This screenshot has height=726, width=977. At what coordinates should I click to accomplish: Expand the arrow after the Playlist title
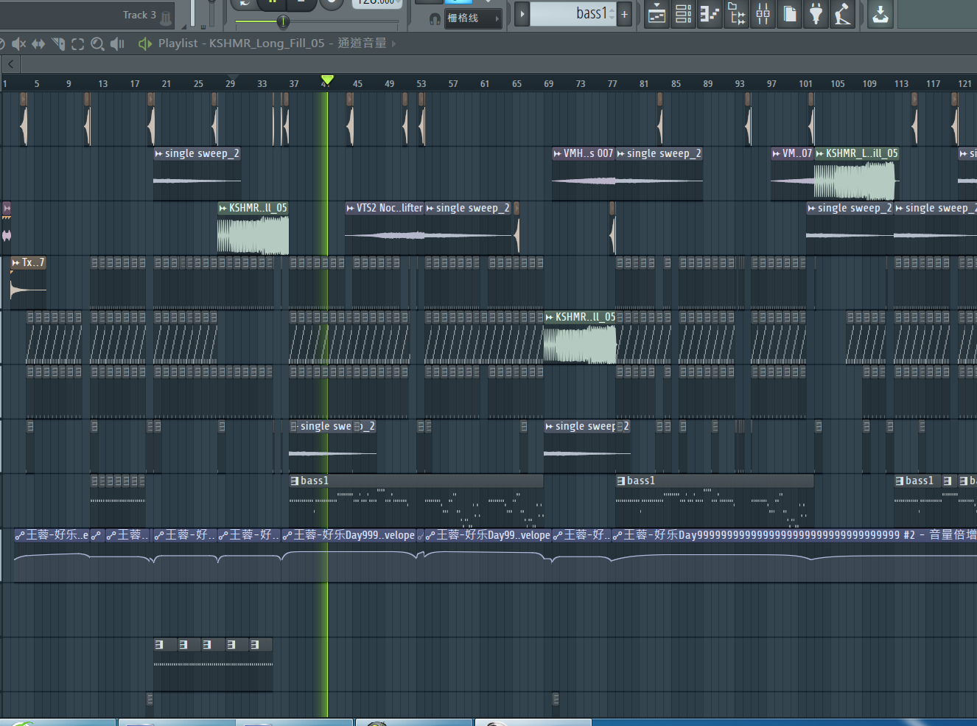(393, 43)
